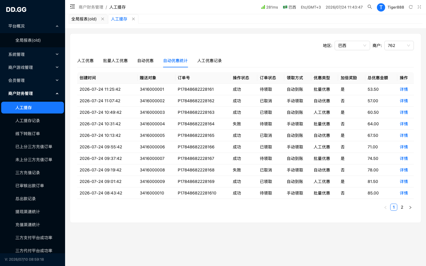Image resolution: width=426 pixels, height=266 pixels.
Task: Refresh the page with the reload icon
Action: (x=411, y=7)
